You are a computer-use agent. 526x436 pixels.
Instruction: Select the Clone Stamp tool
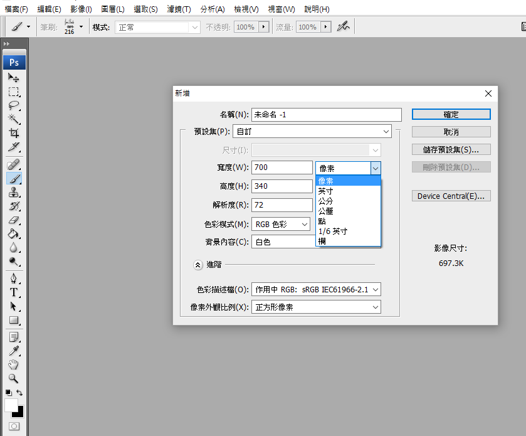click(x=14, y=193)
